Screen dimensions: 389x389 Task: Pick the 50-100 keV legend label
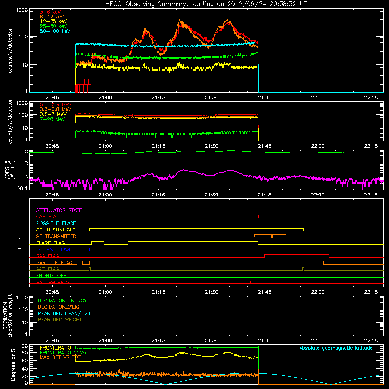pos(55,31)
